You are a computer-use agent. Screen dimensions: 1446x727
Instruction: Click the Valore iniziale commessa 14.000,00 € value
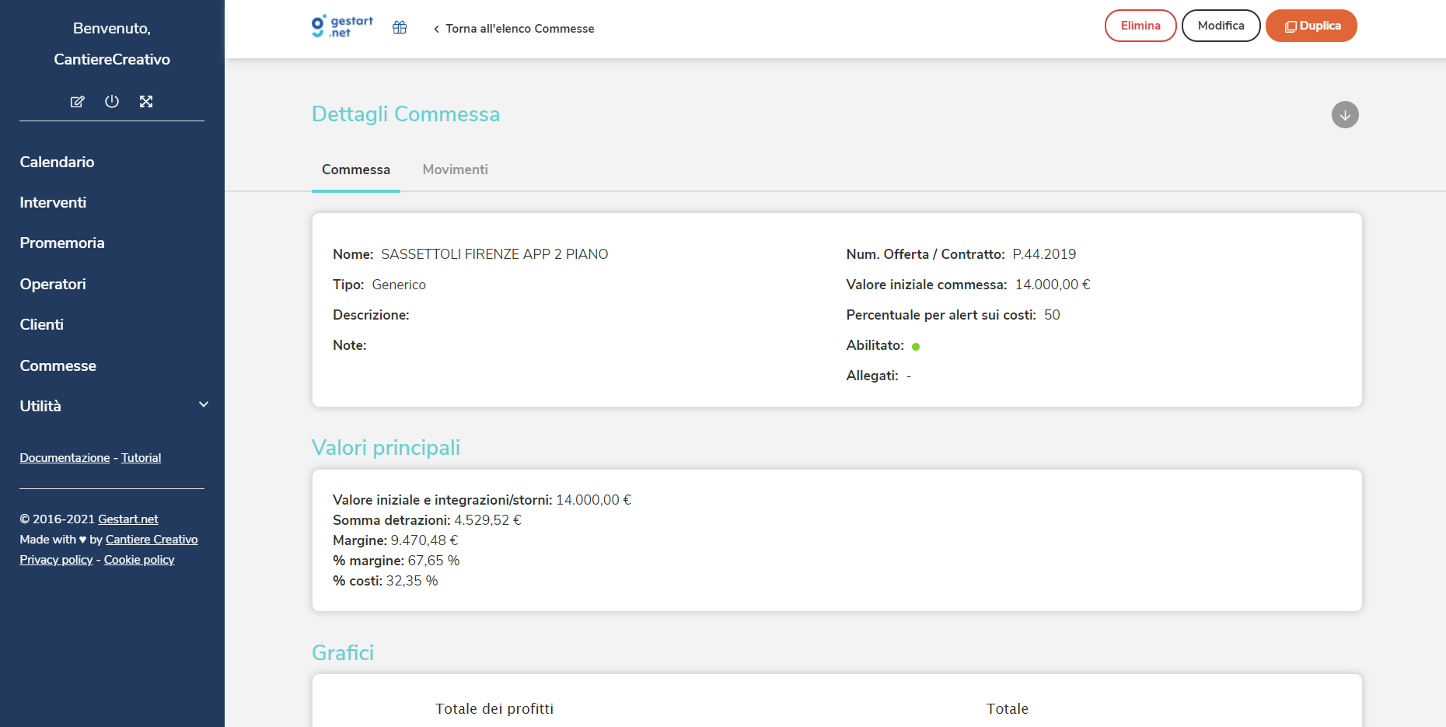point(1053,285)
